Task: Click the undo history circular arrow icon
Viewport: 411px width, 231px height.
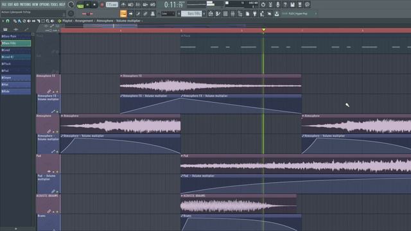Action: coord(263,4)
